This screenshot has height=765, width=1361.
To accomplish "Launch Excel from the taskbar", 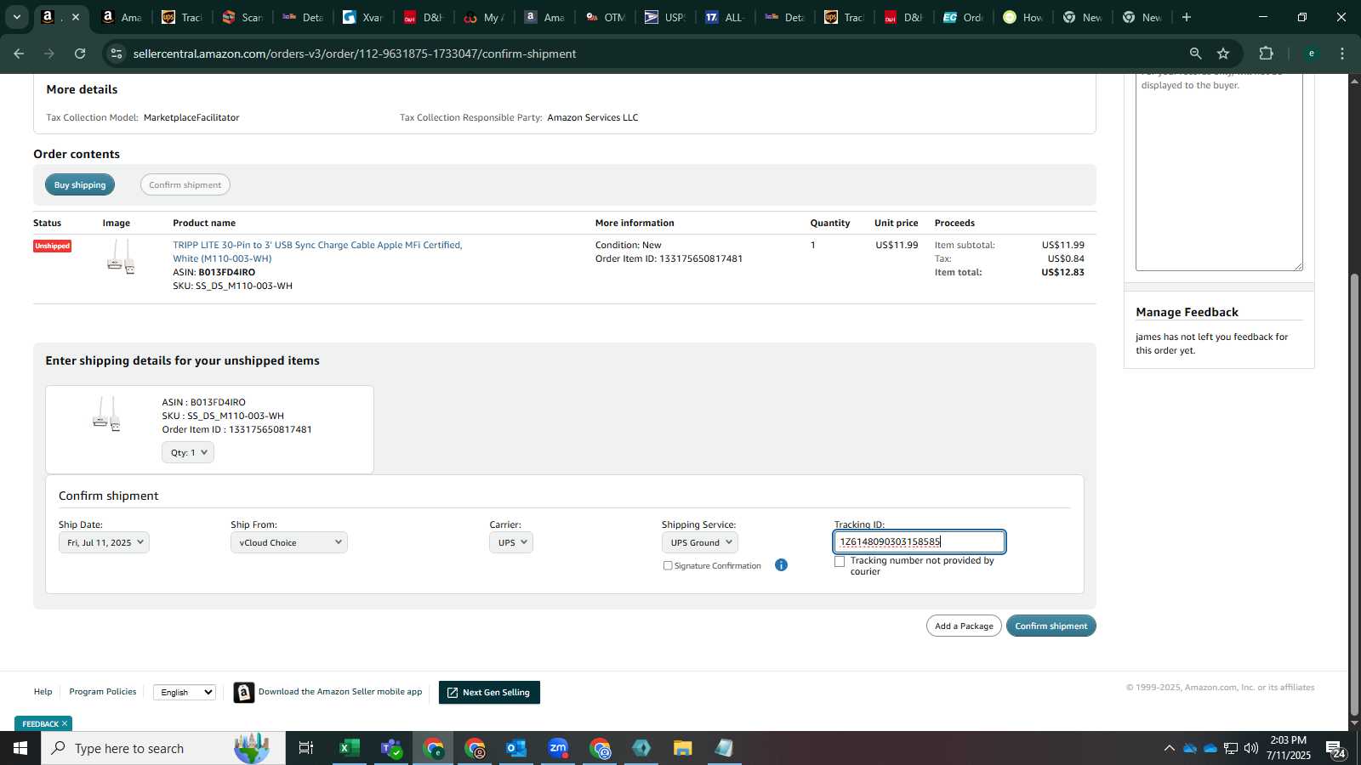I will [349, 748].
